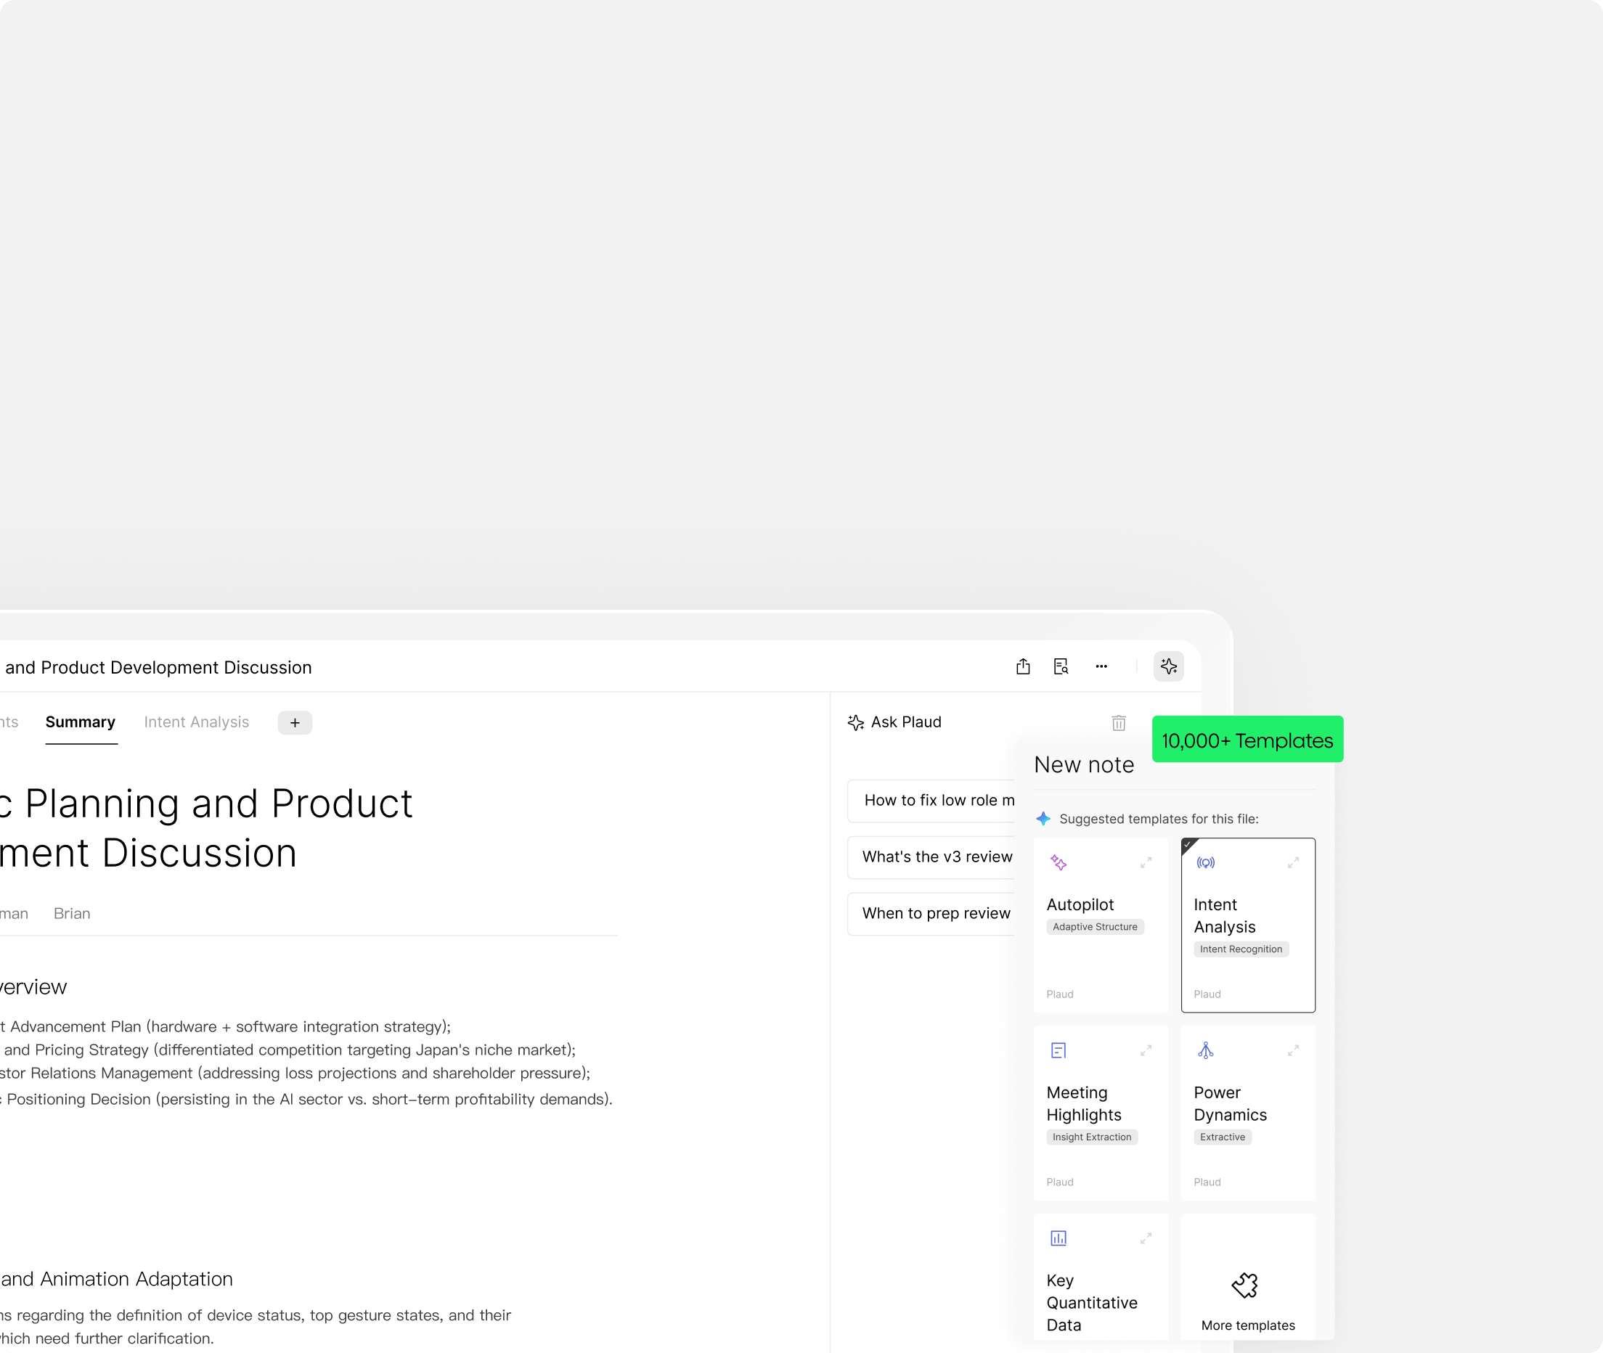Click the Autopilot template sparkle icon

(1059, 863)
